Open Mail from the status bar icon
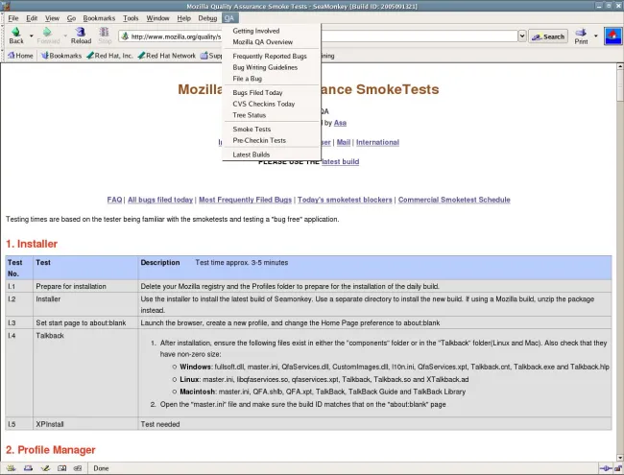The height and width of the screenshot is (475, 624). [x=26, y=468]
